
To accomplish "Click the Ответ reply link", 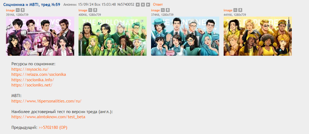I will [158, 5].
